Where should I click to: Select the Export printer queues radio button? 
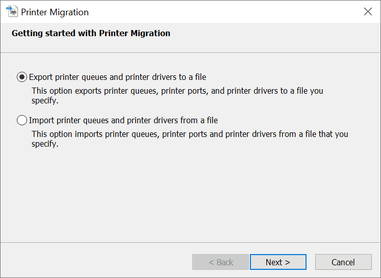[x=22, y=77]
